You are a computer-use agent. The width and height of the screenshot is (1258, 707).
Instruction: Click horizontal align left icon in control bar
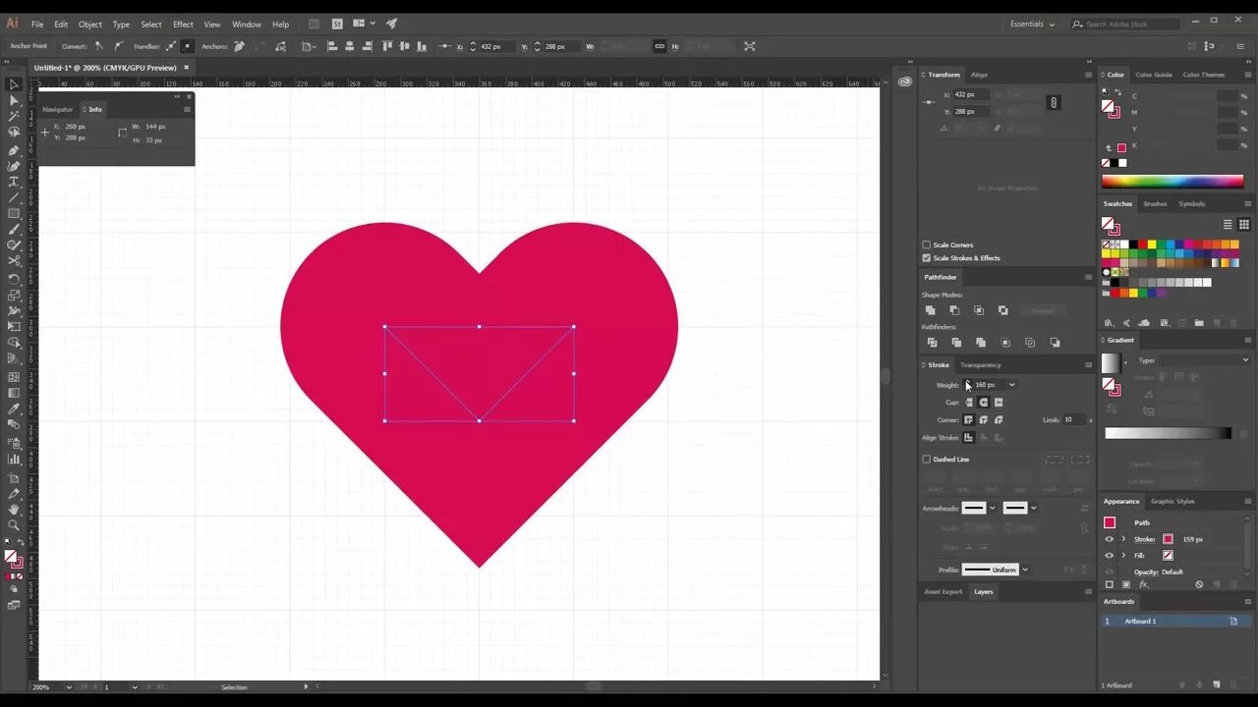[332, 46]
